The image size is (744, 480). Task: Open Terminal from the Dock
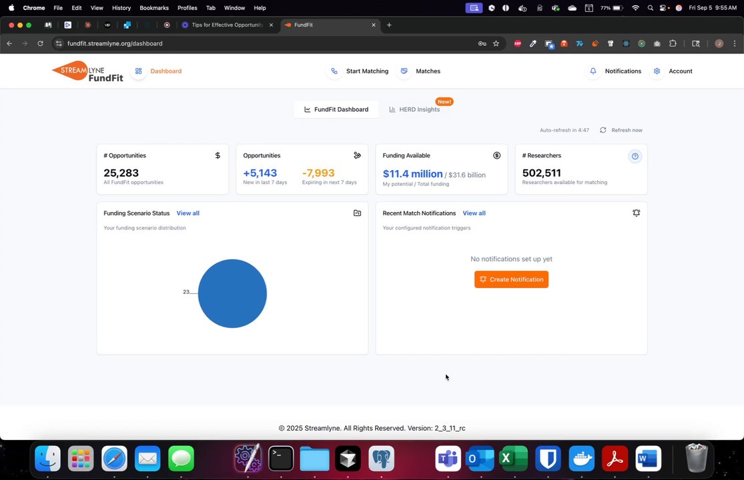(281, 458)
